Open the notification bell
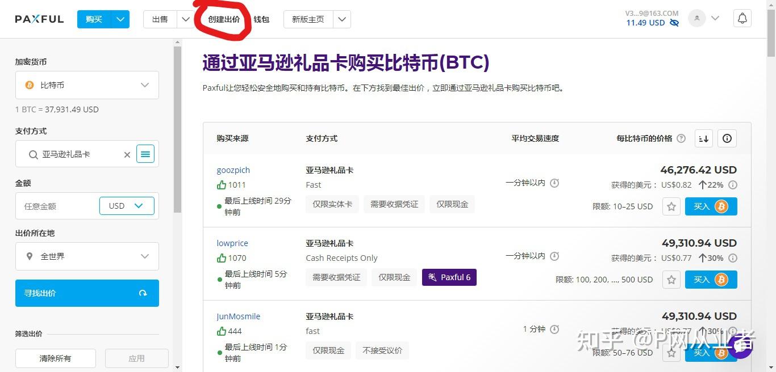Viewport: 776px width, 372px height. pyautogui.click(x=742, y=18)
